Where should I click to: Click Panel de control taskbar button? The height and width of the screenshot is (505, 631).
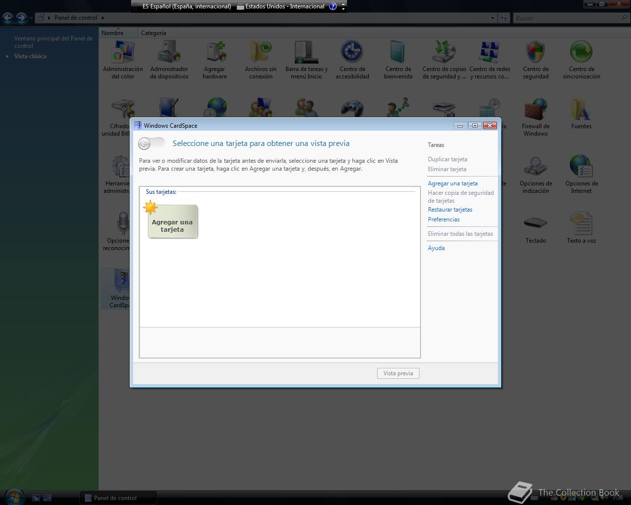click(118, 498)
